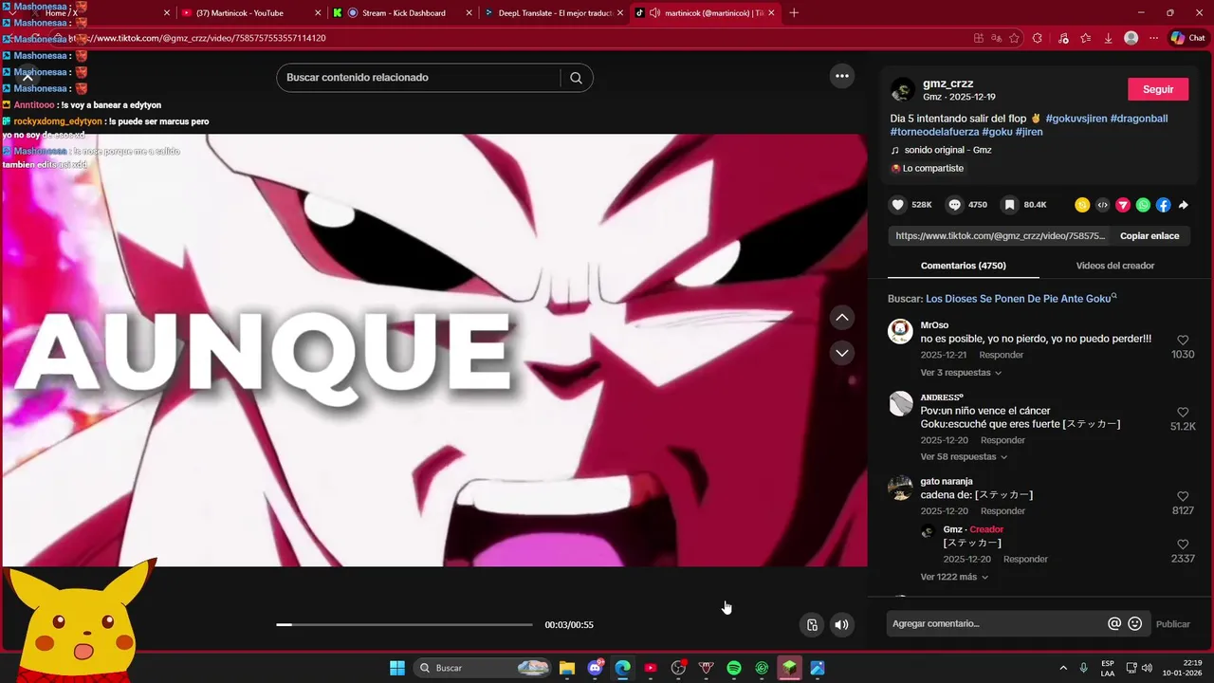Like ANDRESS's comment with 51.2K likes
1214x683 pixels.
(x=1183, y=413)
